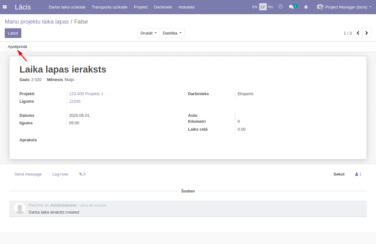376x244 pixels.
Task: Open the 123-000 Projekts 1 link
Action: click(86, 94)
